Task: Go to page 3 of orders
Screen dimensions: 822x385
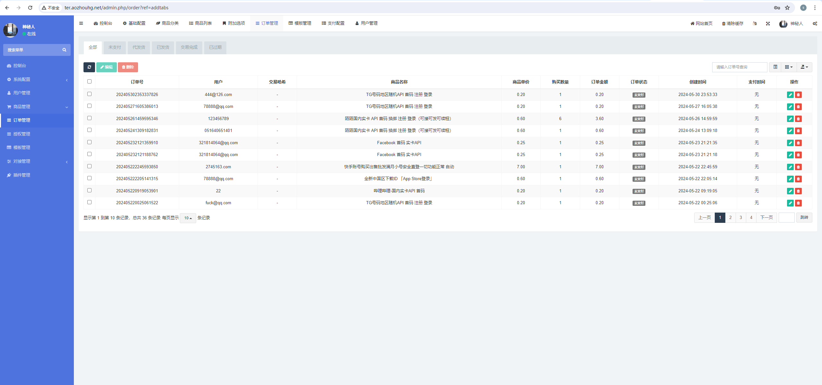Action: click(741, 218)
